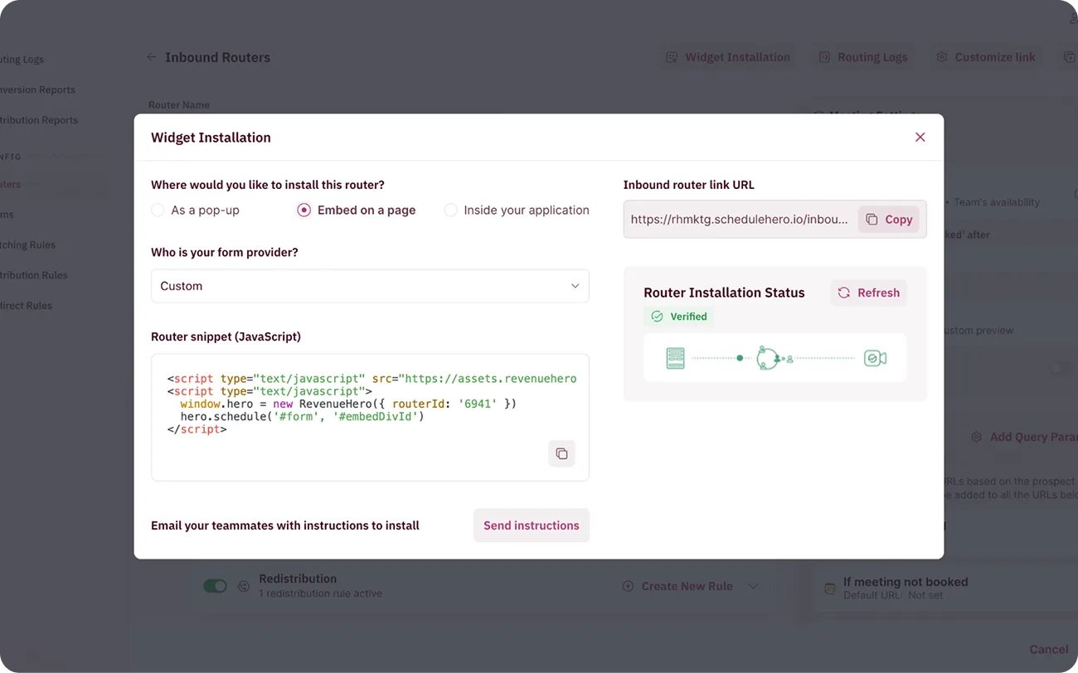This screenshot has width=1078, height=673.
Task: Click the inbound router link URL field
Action: [740, 220]
